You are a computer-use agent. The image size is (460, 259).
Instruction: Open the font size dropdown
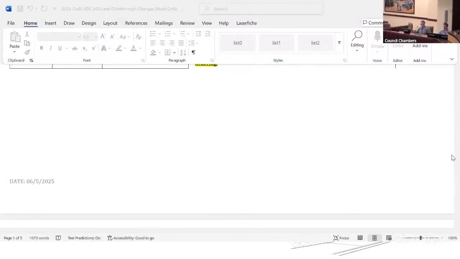(x=95, y=37)
